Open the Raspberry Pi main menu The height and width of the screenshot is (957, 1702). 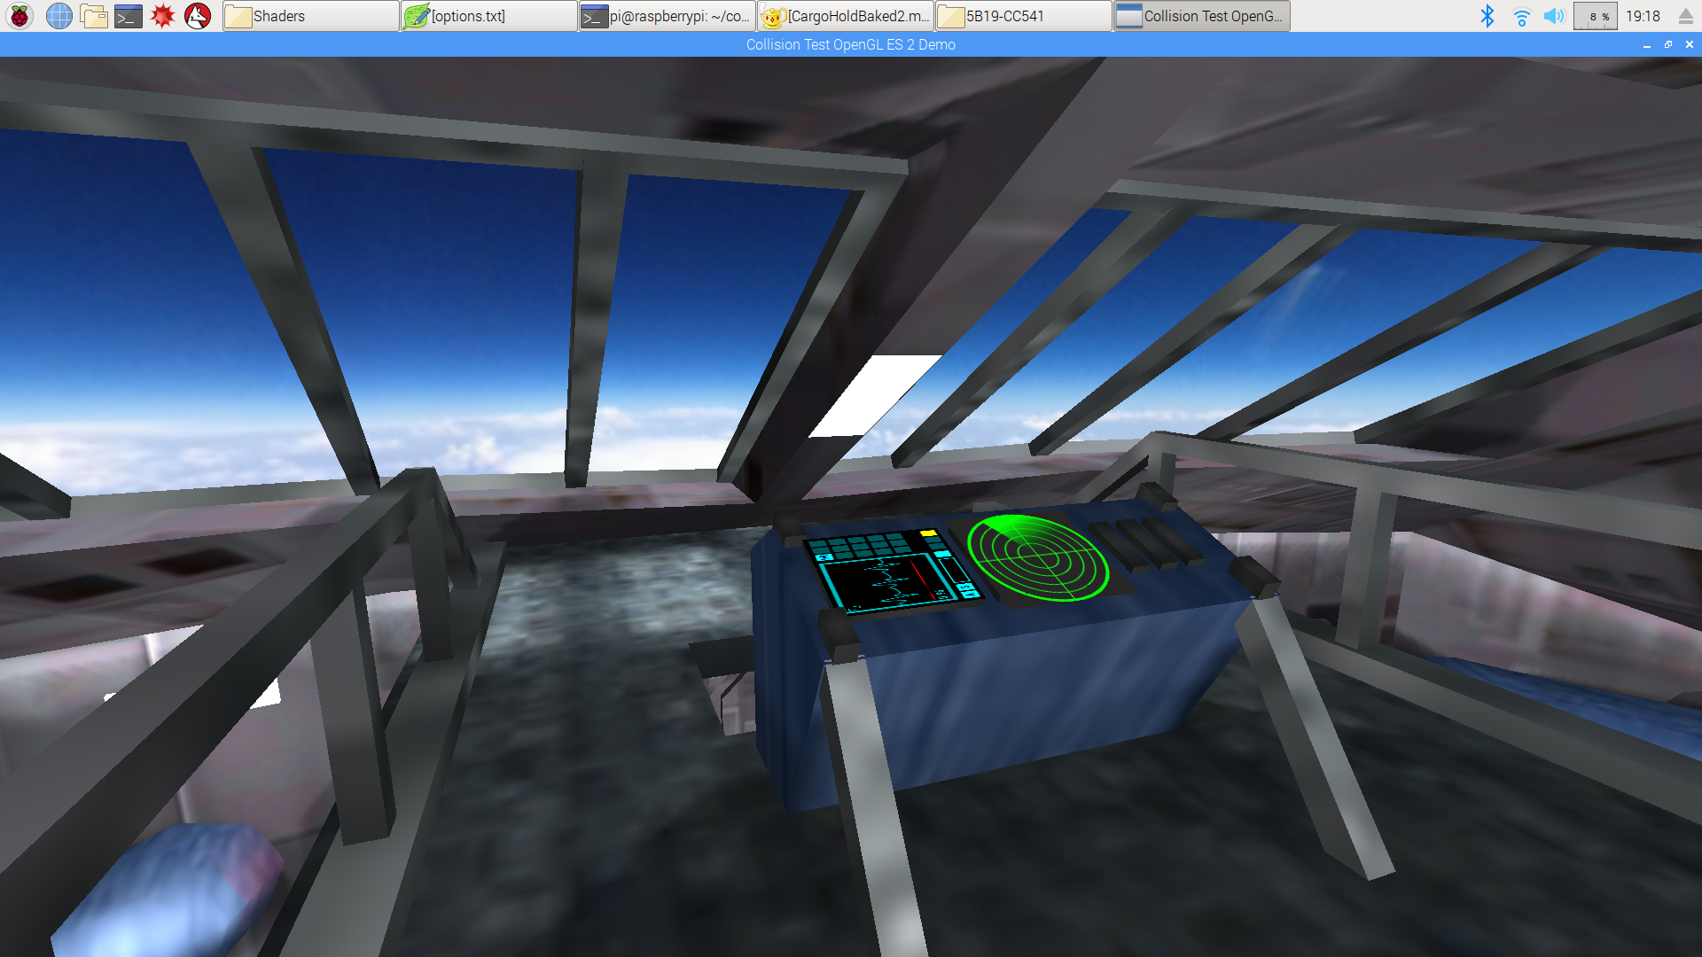[20, 16]
